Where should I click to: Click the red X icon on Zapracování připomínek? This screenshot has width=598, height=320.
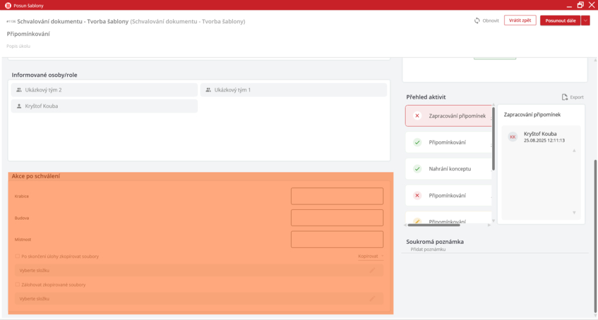click(x=417, y=116)
